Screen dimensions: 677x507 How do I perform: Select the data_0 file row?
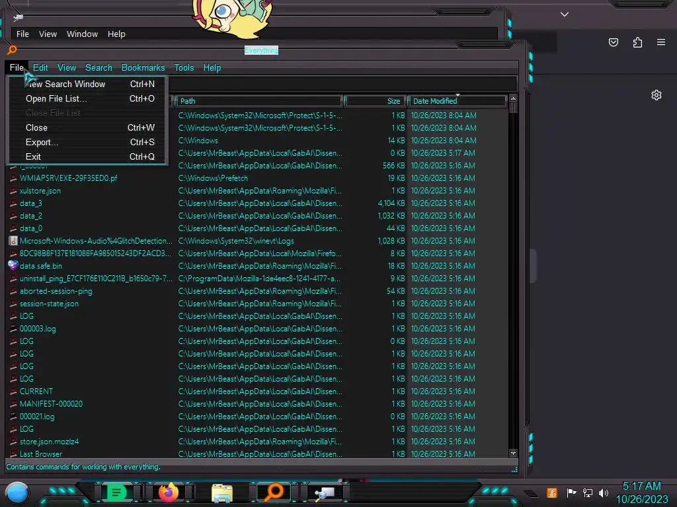click(x=257, y=228)
